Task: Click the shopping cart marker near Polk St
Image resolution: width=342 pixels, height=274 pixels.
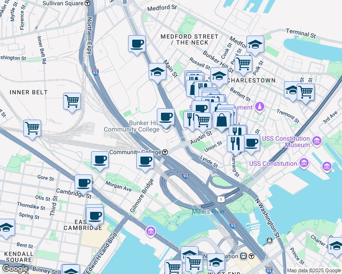Action: click(x=244, y=65)
